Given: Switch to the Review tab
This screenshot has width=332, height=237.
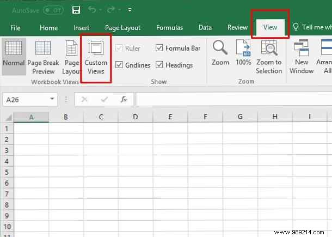Looking at the screenshot, I should click(237, 27).
